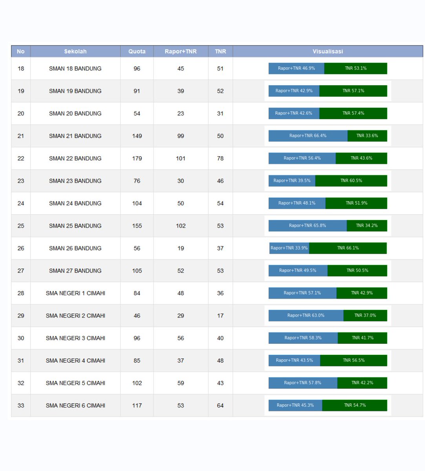
Task: Click the blue Rapor+TNR 66.4% bar segment
Action: point(308,136)
